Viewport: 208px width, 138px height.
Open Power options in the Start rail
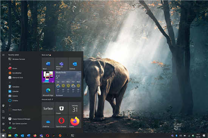click(3, 130)
